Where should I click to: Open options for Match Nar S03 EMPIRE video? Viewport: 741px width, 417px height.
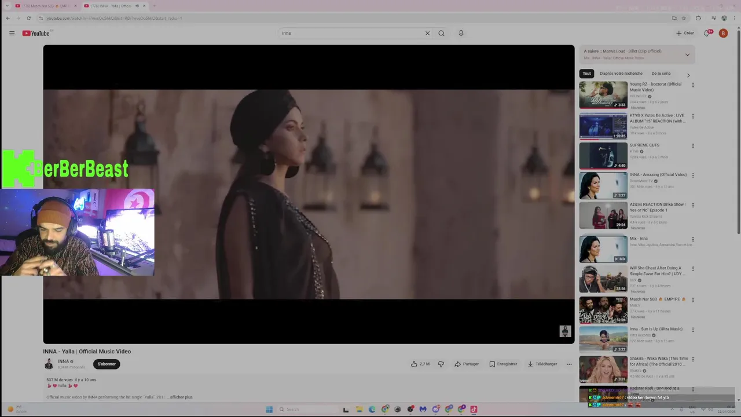[692, 300]
